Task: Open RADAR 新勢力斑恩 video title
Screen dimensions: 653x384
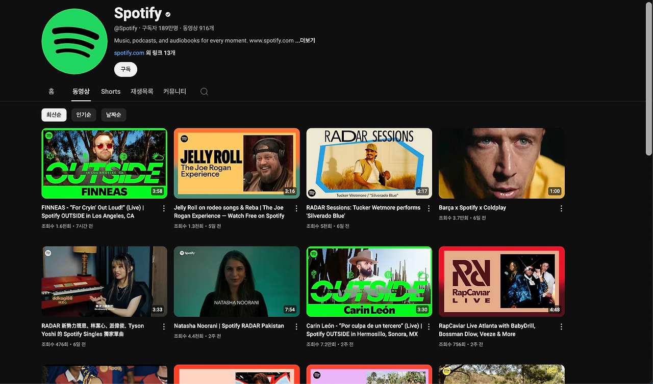Action: [x=93, y=330]
